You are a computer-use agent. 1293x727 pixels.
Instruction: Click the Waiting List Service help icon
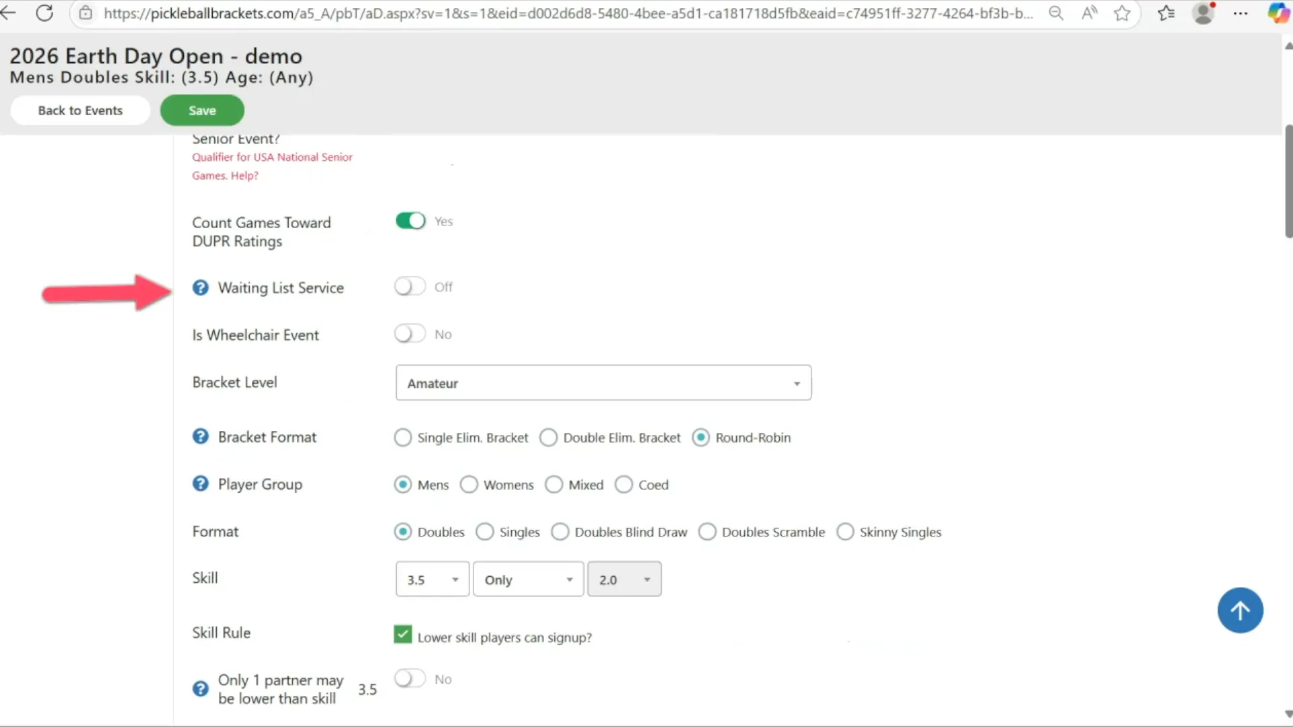pyautogui.click(x=200, y=288)
